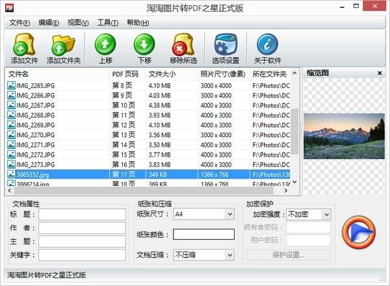390x286 pixels.
Task: Remove selected files with 移除所选 icon
Action: 183,49
